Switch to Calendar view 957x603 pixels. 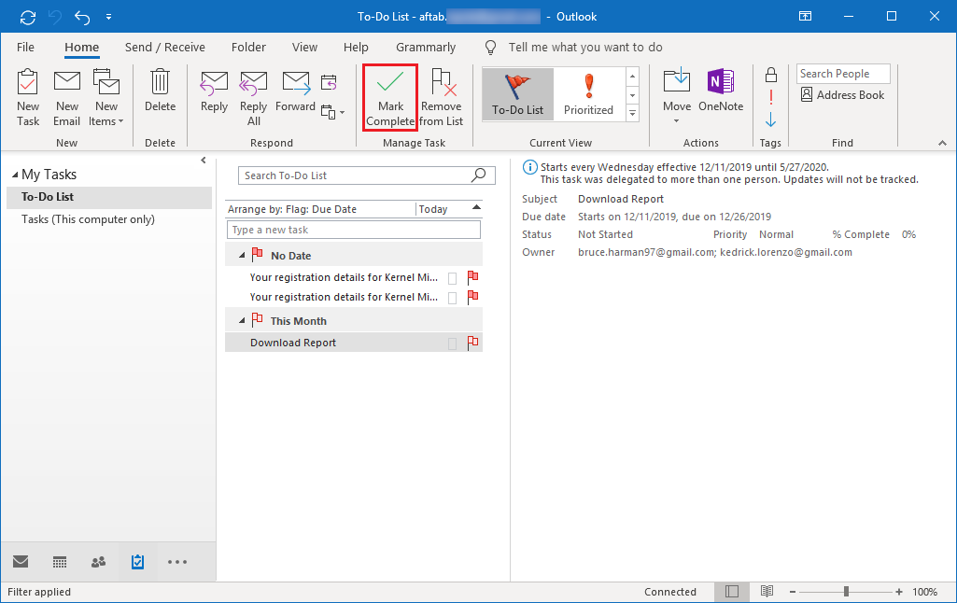click(59, 562)
